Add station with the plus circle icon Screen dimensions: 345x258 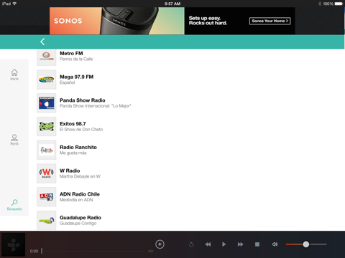(x=160, y=244)
